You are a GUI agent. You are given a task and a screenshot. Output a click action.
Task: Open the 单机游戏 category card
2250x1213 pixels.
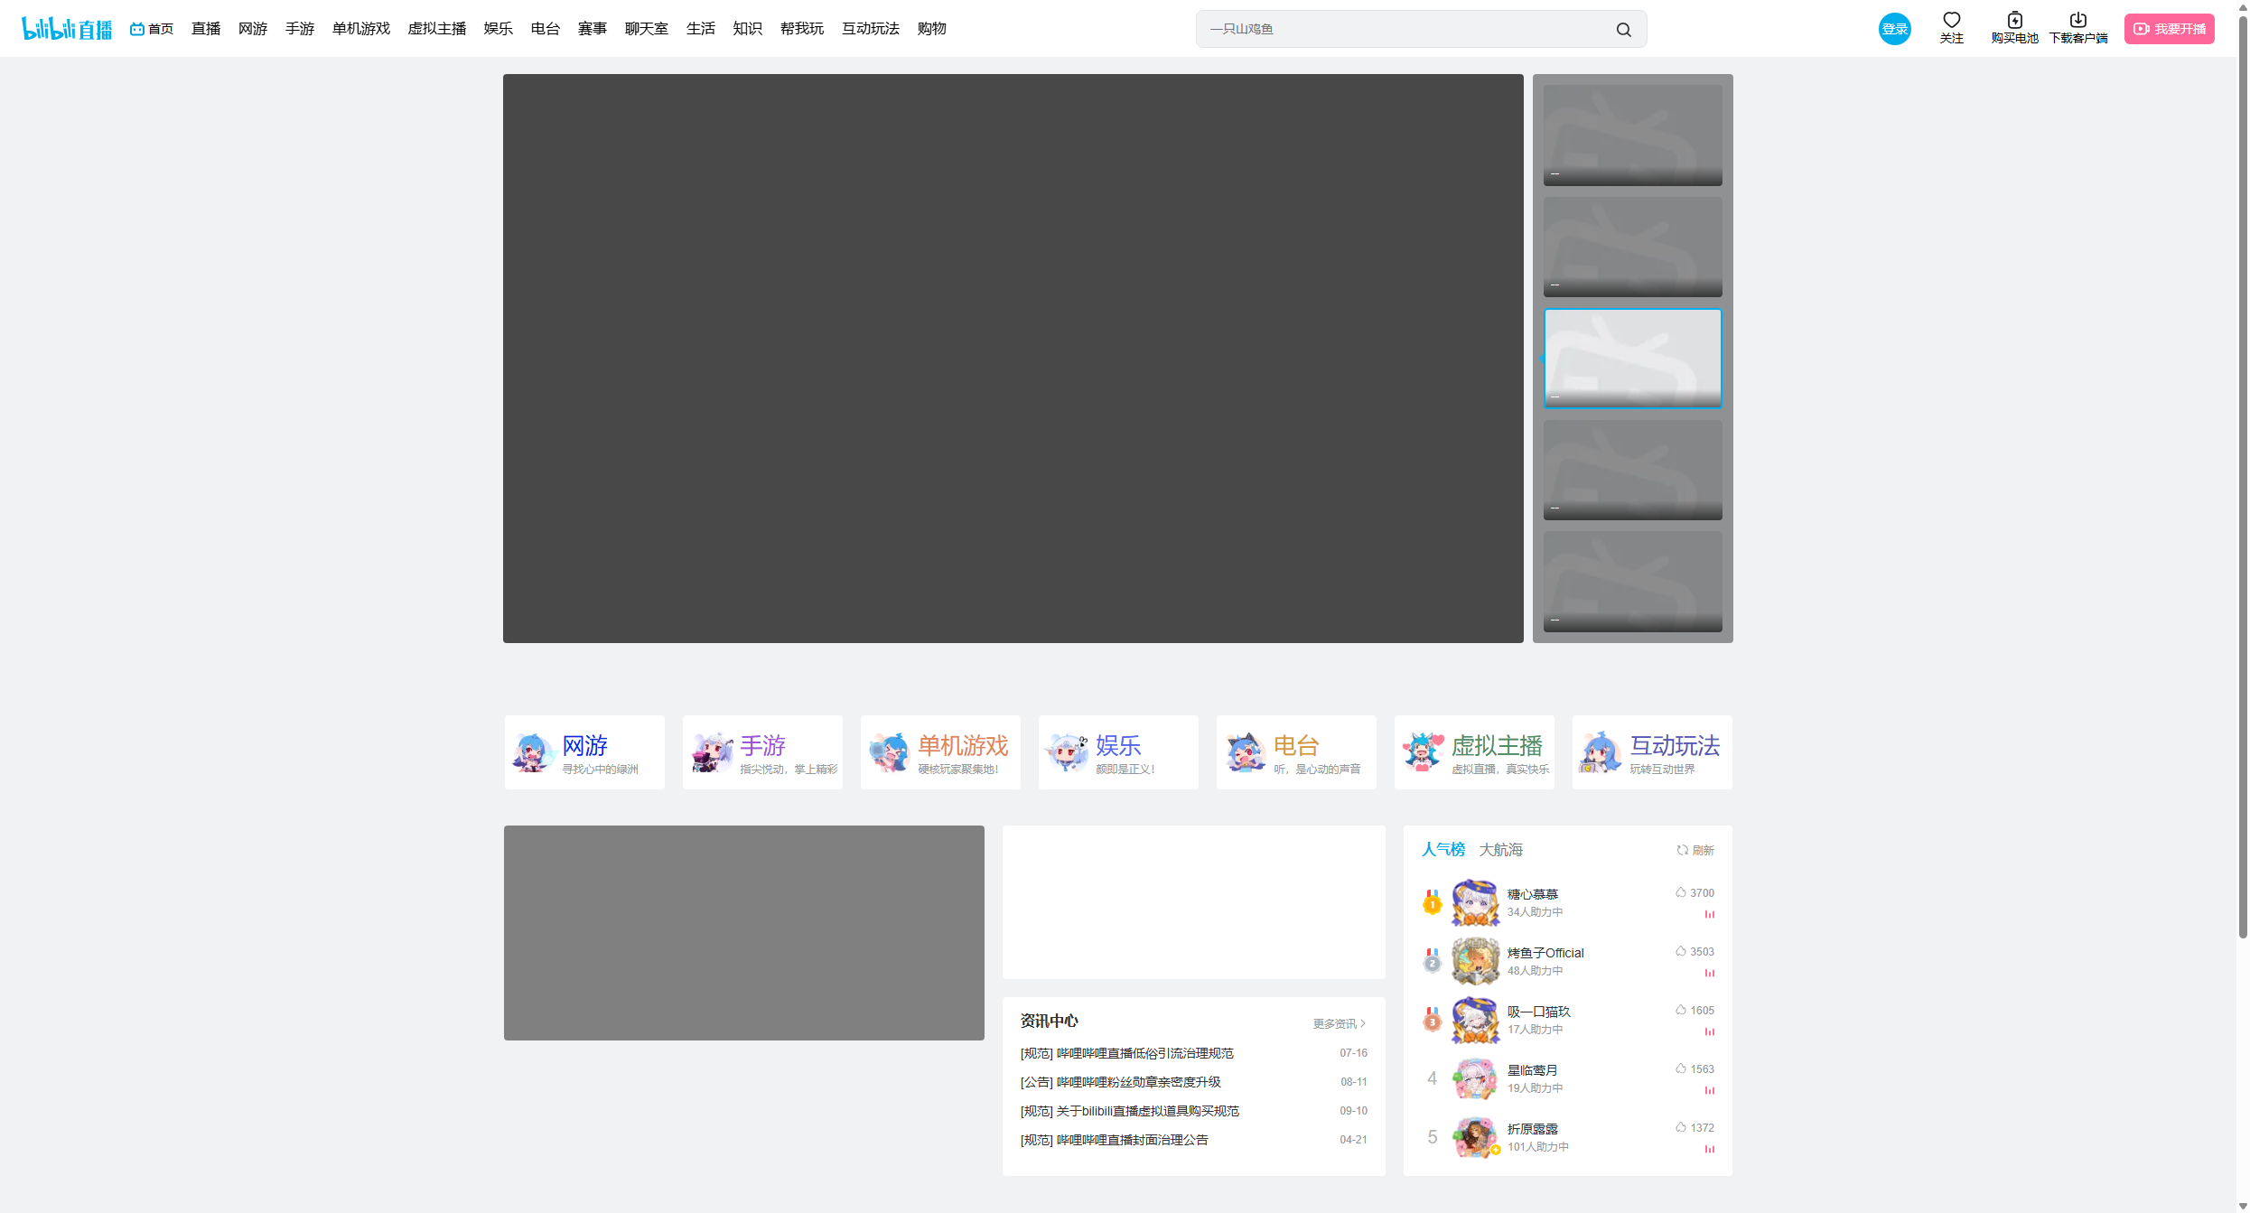[x=940, y=752]
